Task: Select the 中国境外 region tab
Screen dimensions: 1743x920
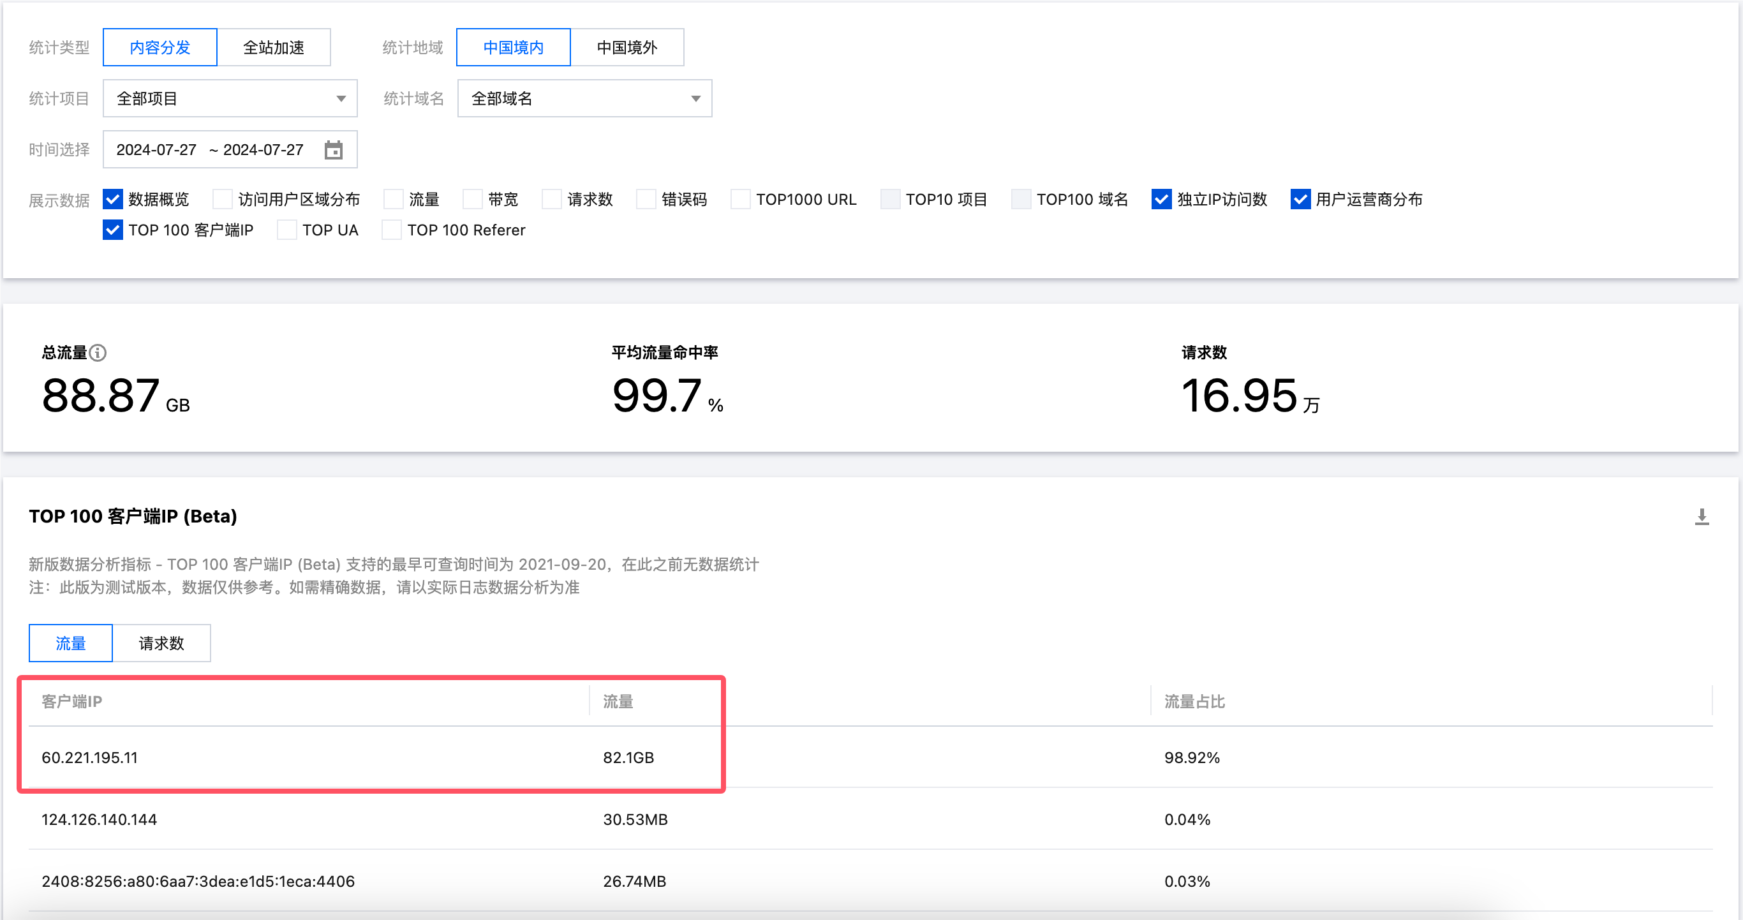Action: click(x=627, y=47)
